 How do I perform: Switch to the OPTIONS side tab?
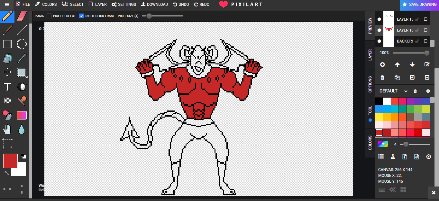pos(370,84)
